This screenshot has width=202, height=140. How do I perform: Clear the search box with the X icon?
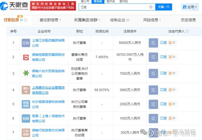pos(151,7)
